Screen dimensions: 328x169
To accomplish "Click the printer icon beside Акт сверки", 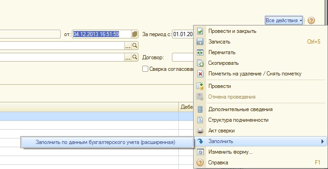I will [x=200, y=131].
